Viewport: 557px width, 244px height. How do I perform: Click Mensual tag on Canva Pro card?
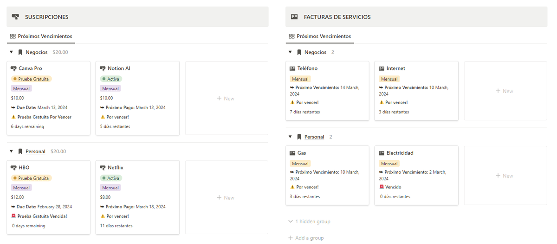pos(21,88)
